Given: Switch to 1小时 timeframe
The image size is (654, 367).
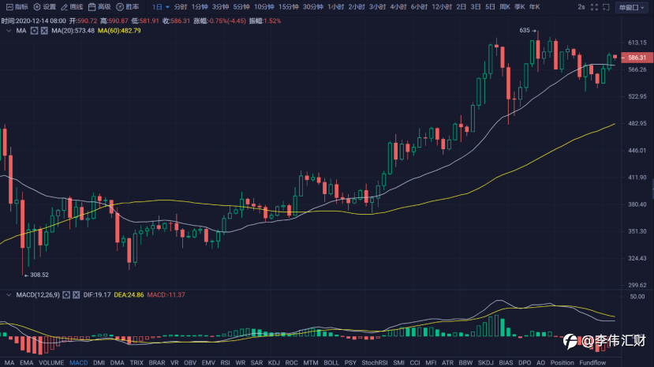Looking at the screenshot, I should coord(335,7).
